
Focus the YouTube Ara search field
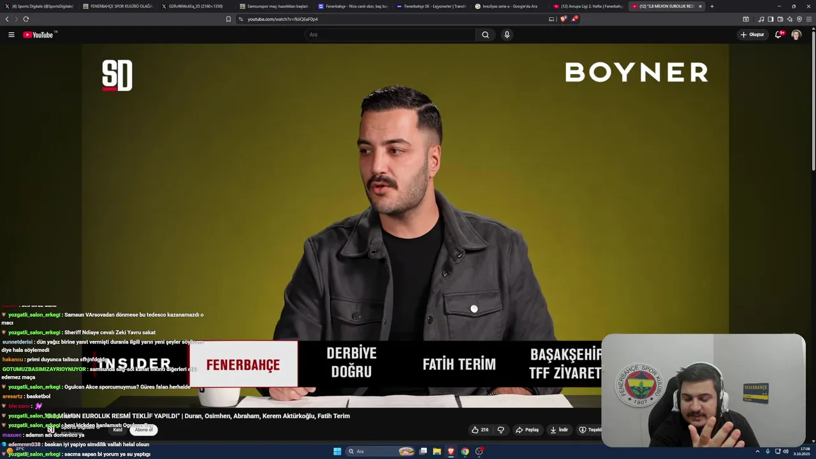390,34
